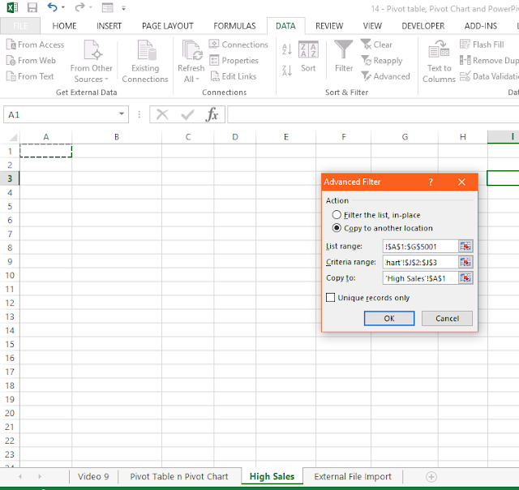Click Refresh All icon
This screenshot has height=490, width=519.
pyautogui.click(x=191, y=50)
